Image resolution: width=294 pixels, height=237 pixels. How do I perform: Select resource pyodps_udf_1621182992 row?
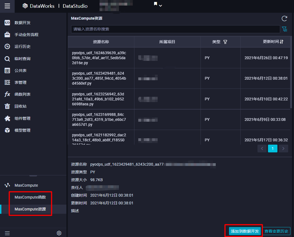tap(179, 137)
